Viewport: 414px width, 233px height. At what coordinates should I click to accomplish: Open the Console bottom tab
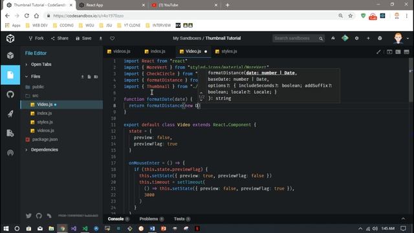click(x=118, y=219)
